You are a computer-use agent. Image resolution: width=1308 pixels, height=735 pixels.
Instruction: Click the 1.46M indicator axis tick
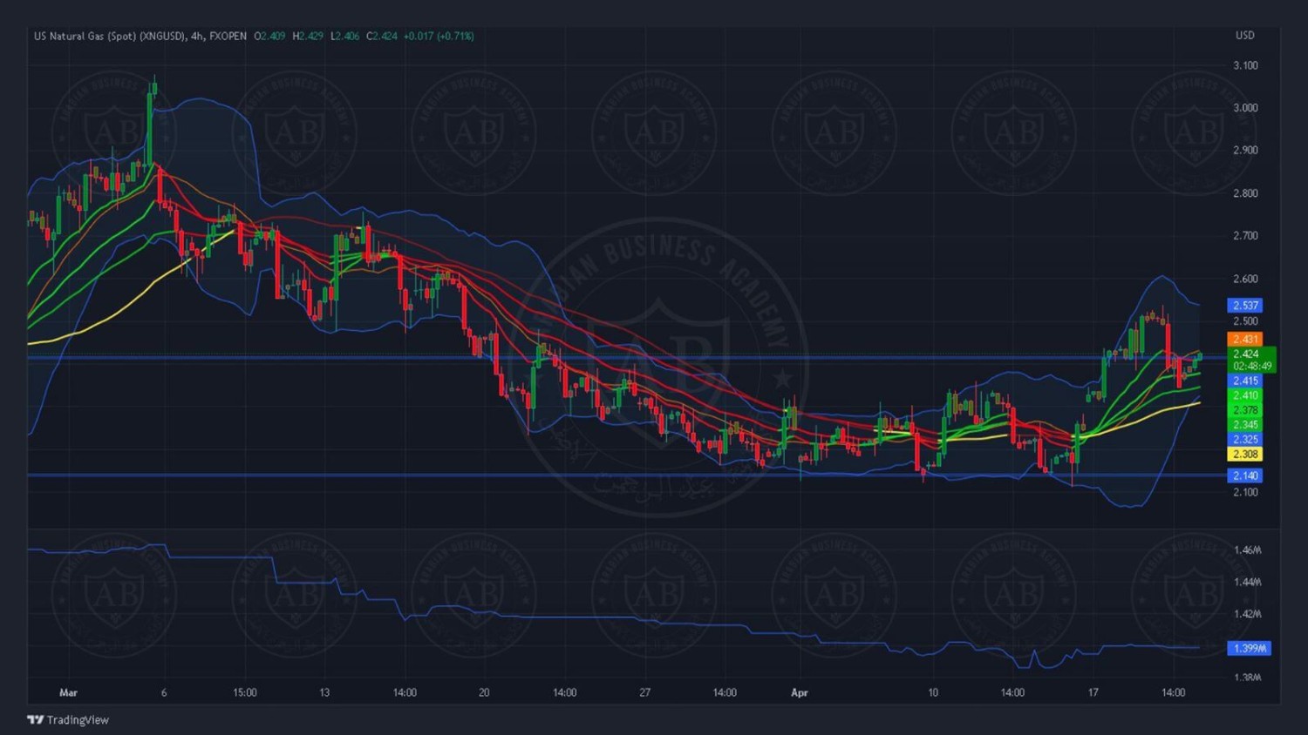pos(1248,550)
